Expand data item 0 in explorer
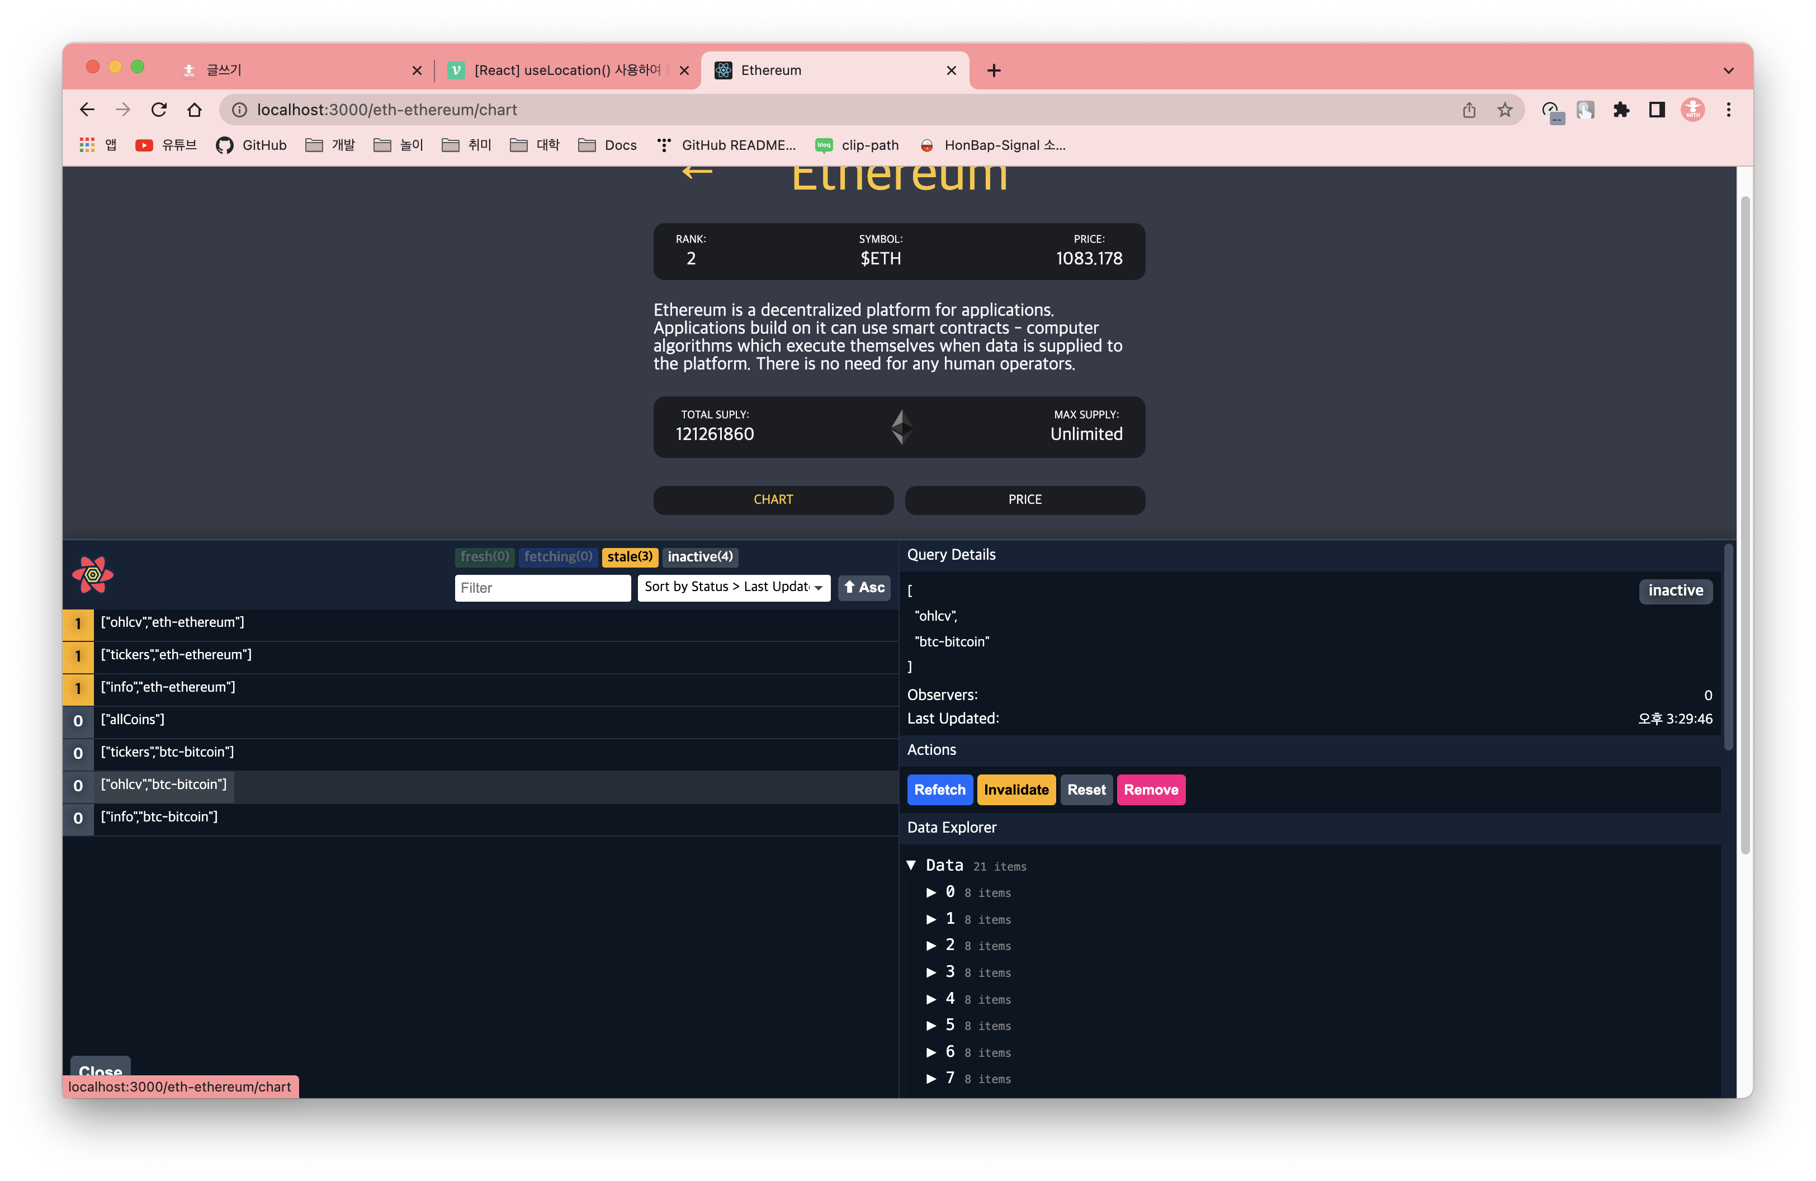Image resolution: width=1816 pixels, height=1181 pixels. [x=931, y=892]
